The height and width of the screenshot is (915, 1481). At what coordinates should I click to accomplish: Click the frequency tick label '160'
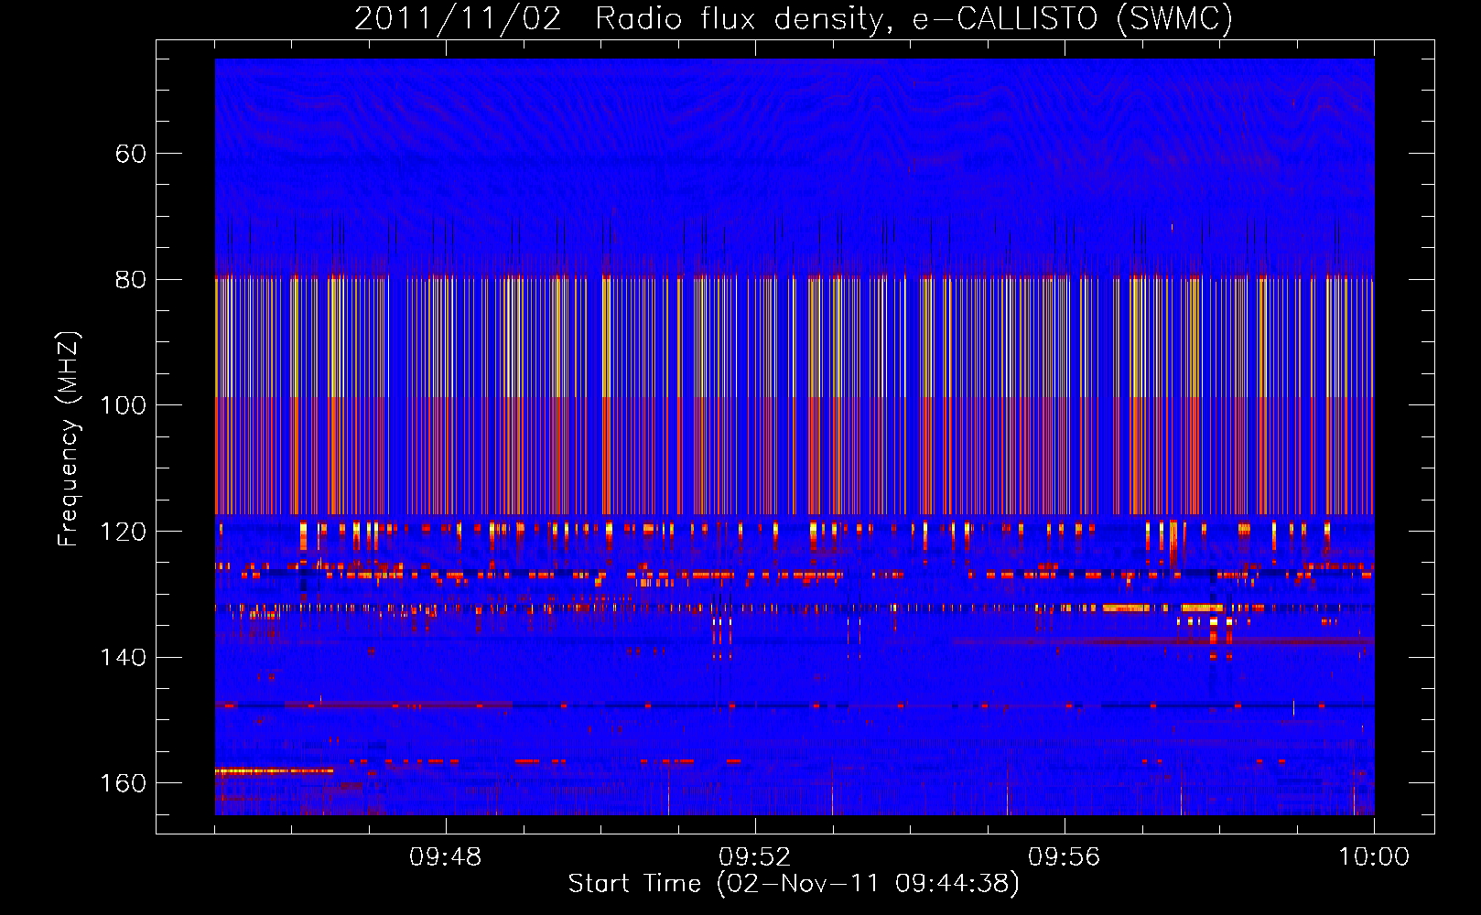[123, 783]
